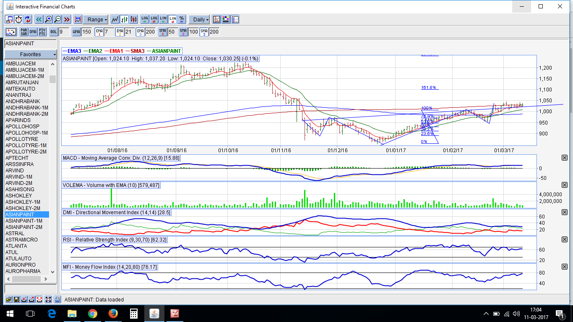Toggle the EMA 2 indicator button
Image resolution: width=573 pixels, height=322 pixels.
coord(120,32)
